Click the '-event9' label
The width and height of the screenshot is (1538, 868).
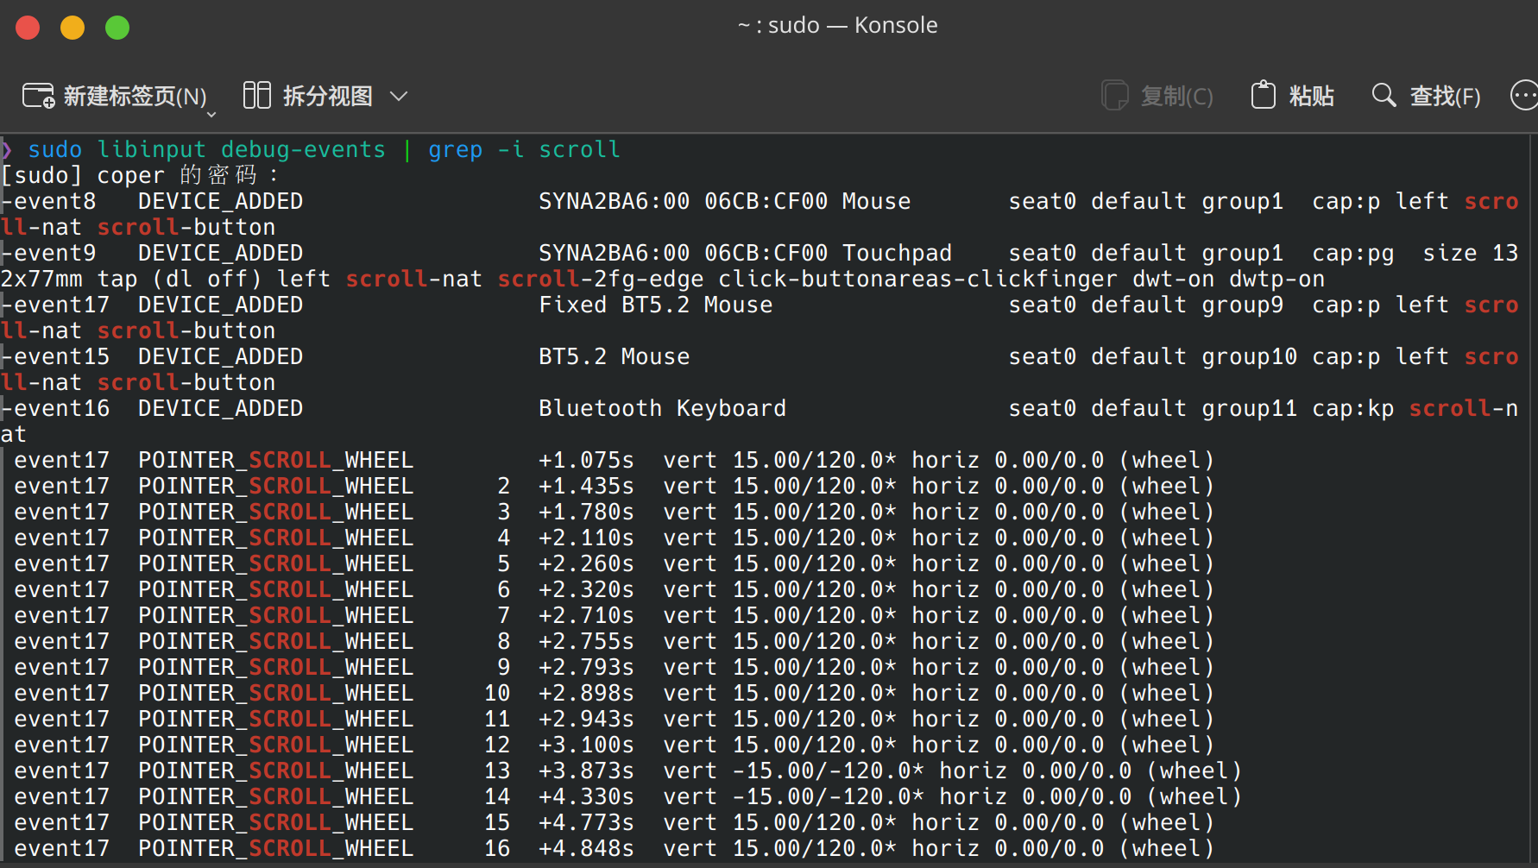coord(48,253)
